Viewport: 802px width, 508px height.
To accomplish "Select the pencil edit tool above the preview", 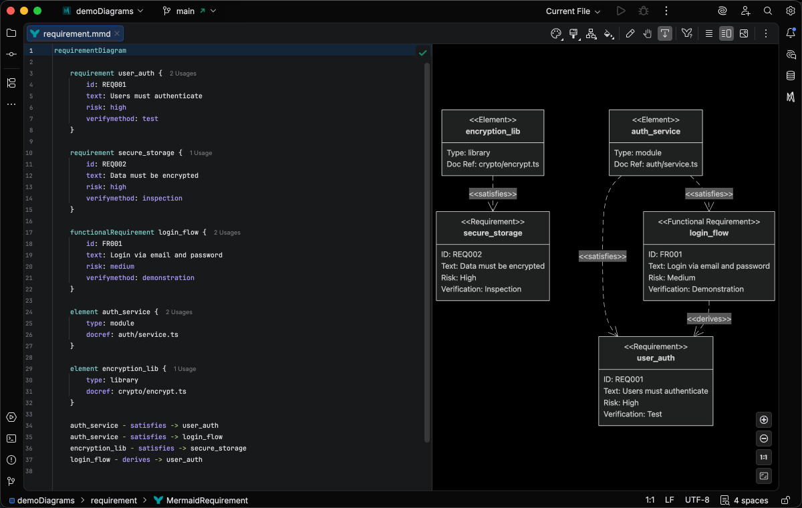I will 630,33.
